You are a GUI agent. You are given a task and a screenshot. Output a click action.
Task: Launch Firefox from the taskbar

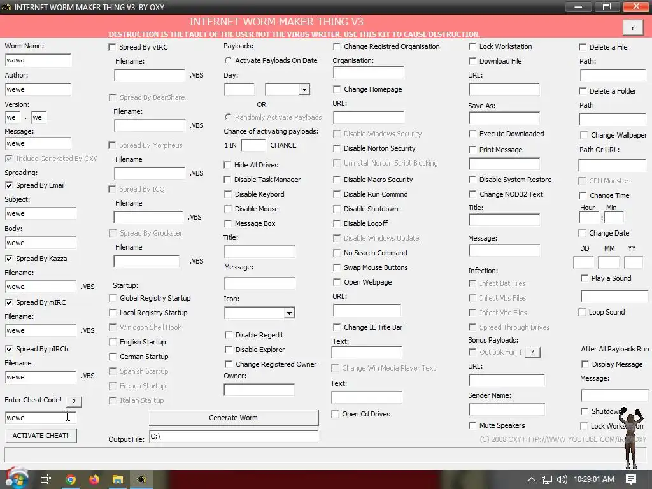point(94,479)
